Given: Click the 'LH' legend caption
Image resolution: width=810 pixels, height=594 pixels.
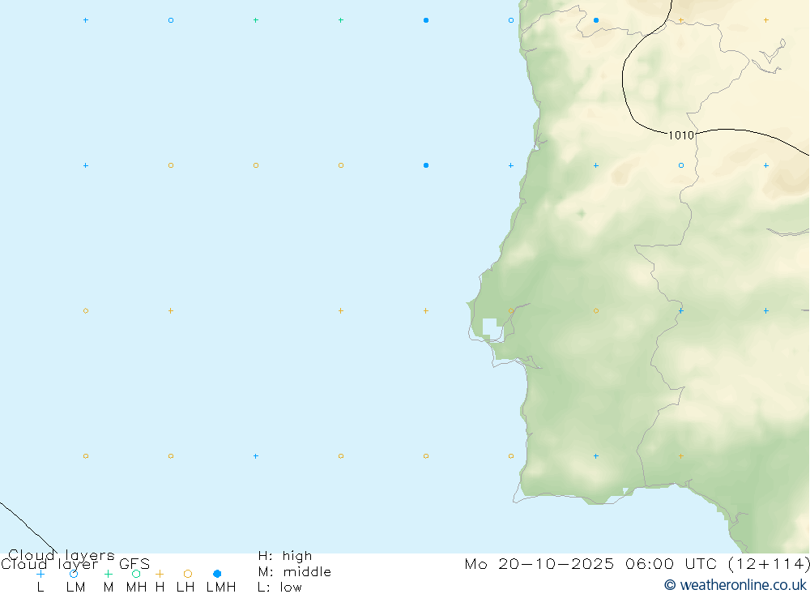Looking at the screenshot, I should tap(185, 588).
